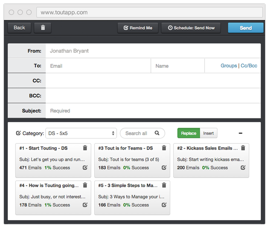Collapse the templates panel with minus icon
This screenshot has height=228, width=269.
click(x=240, y=133)
